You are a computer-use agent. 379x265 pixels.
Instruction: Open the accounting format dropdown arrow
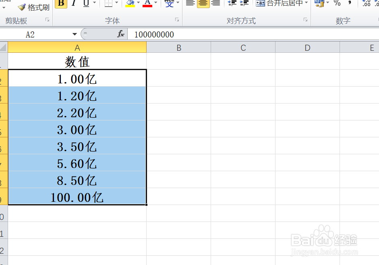(328, 3)
